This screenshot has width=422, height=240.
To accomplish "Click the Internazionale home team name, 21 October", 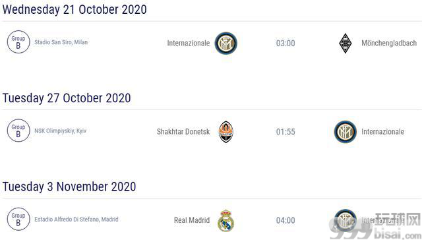I will [x=189, y=43].
